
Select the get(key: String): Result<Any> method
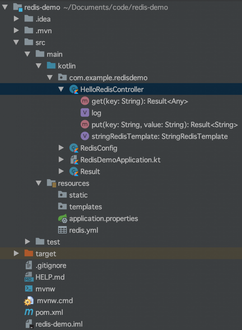click(140, 101)
